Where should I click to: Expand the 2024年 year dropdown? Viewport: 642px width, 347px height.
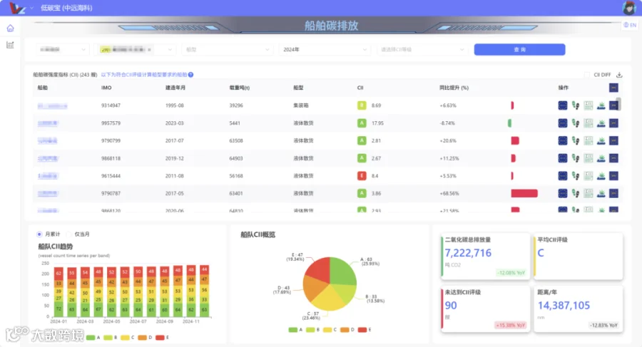325,49
